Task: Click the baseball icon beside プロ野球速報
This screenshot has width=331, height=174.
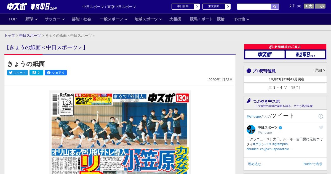Action: (249, 71)
